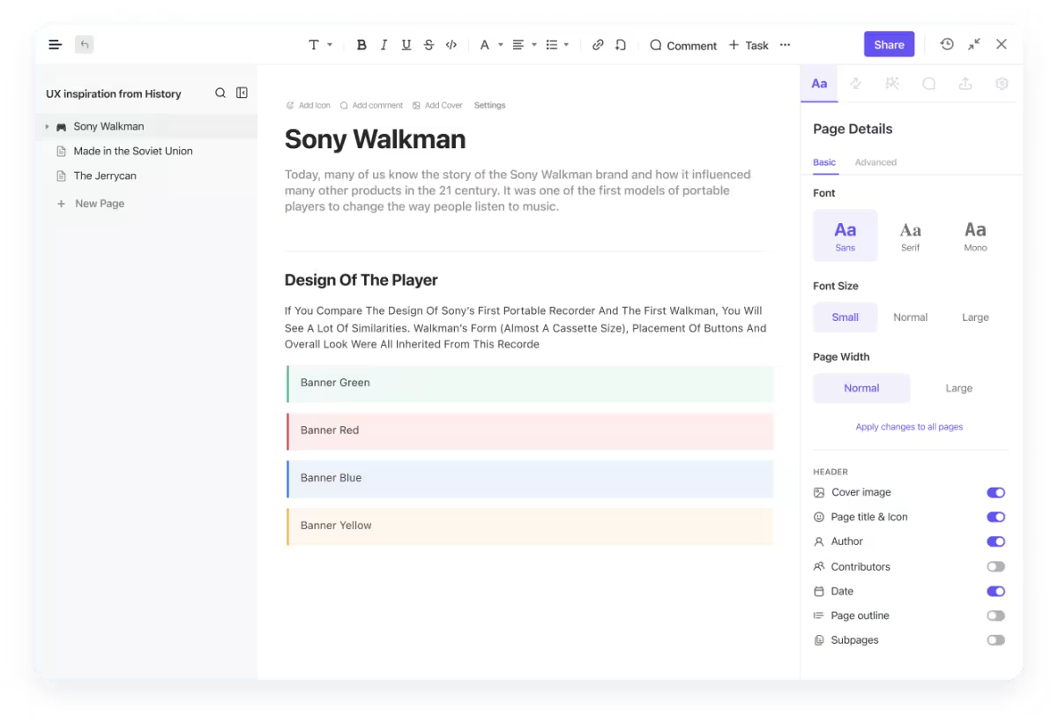Image resolution: width=1058 pixels, height=725 pixels.
Task: Select the Aa typography panel tab
Action: coord(819,84)
